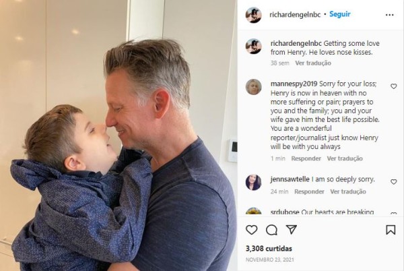Image resolution: width=404 pixels, height=271 pixels.
Task: Expand the translation of the jennsawtelle comment
Action: click(348, 191)
